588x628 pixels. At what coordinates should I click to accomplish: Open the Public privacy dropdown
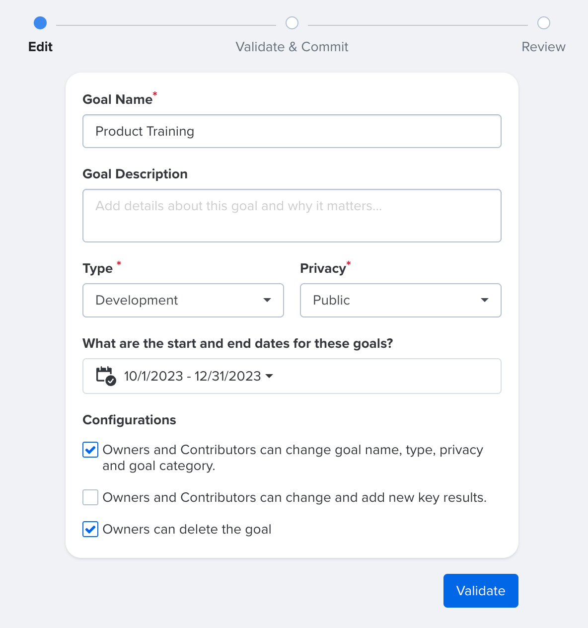[x=400, y=300]
